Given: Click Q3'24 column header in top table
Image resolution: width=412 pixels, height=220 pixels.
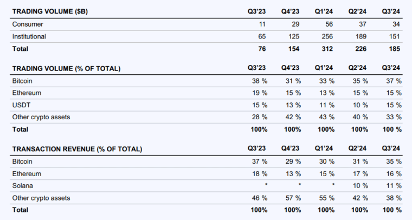Looking at the screenshot, I should coord(391,11).
